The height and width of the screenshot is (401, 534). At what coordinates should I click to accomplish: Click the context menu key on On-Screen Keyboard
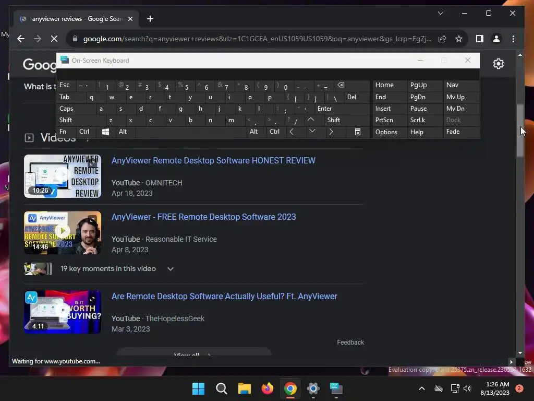357,132
